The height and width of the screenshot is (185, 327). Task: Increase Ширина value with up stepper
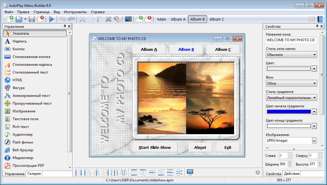coord(290,163)
